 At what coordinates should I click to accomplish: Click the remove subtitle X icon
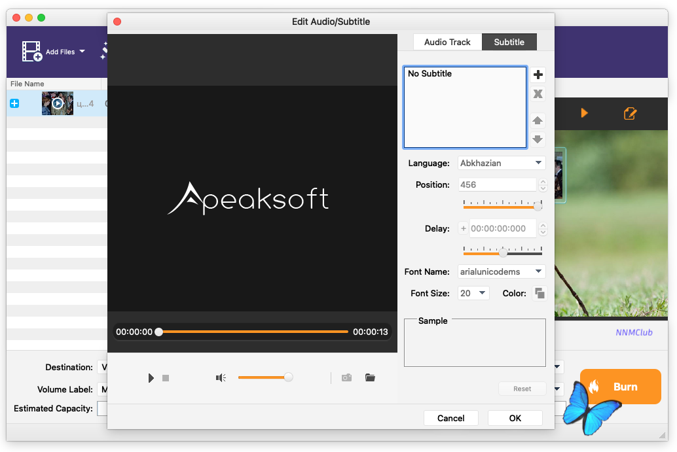pos(538,94)
